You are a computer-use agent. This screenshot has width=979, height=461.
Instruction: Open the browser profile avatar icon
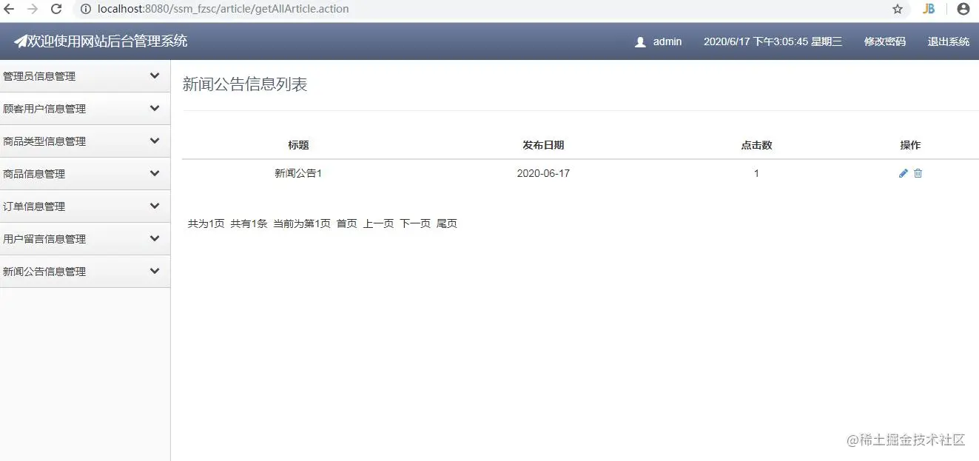[963, 9]
